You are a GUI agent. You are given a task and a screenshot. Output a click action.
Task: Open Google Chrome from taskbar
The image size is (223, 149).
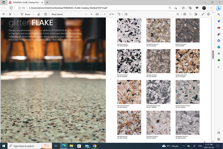pyautogui.click(x=95, y=146)
